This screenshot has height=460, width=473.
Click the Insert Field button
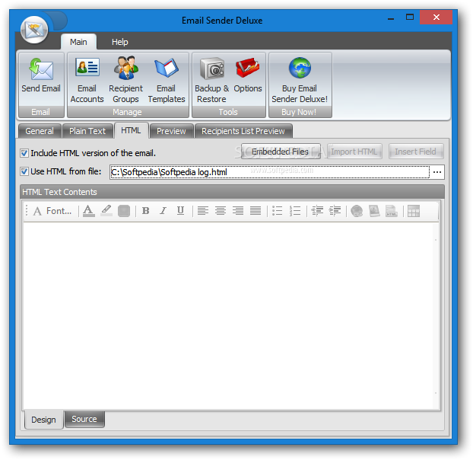[416, 152]
